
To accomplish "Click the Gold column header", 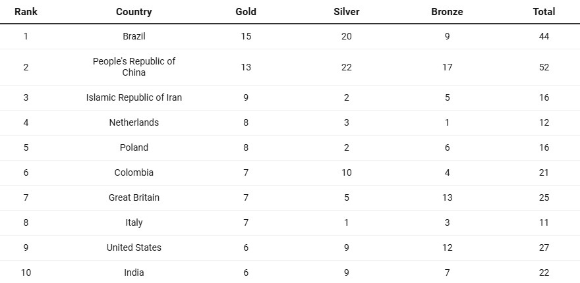I will (246, 12).
